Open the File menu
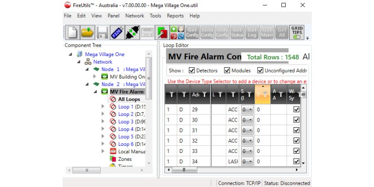Image resolution: width=374 pixels, height=187 pixels. coord(67,16)
